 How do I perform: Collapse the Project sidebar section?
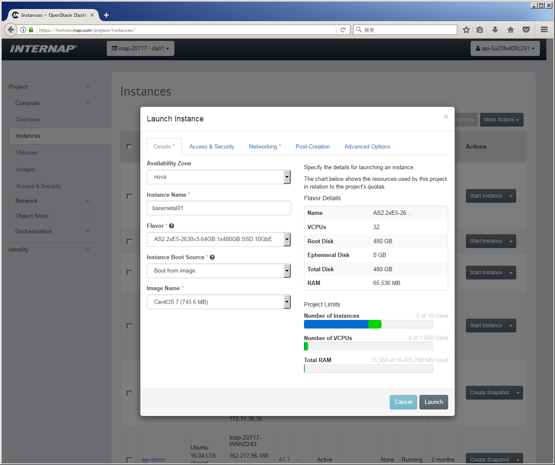[49, 87]
